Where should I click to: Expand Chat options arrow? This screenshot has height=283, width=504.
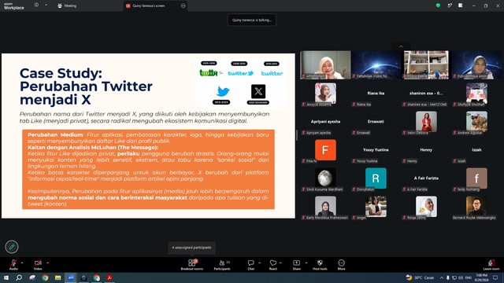click(259, 263)
